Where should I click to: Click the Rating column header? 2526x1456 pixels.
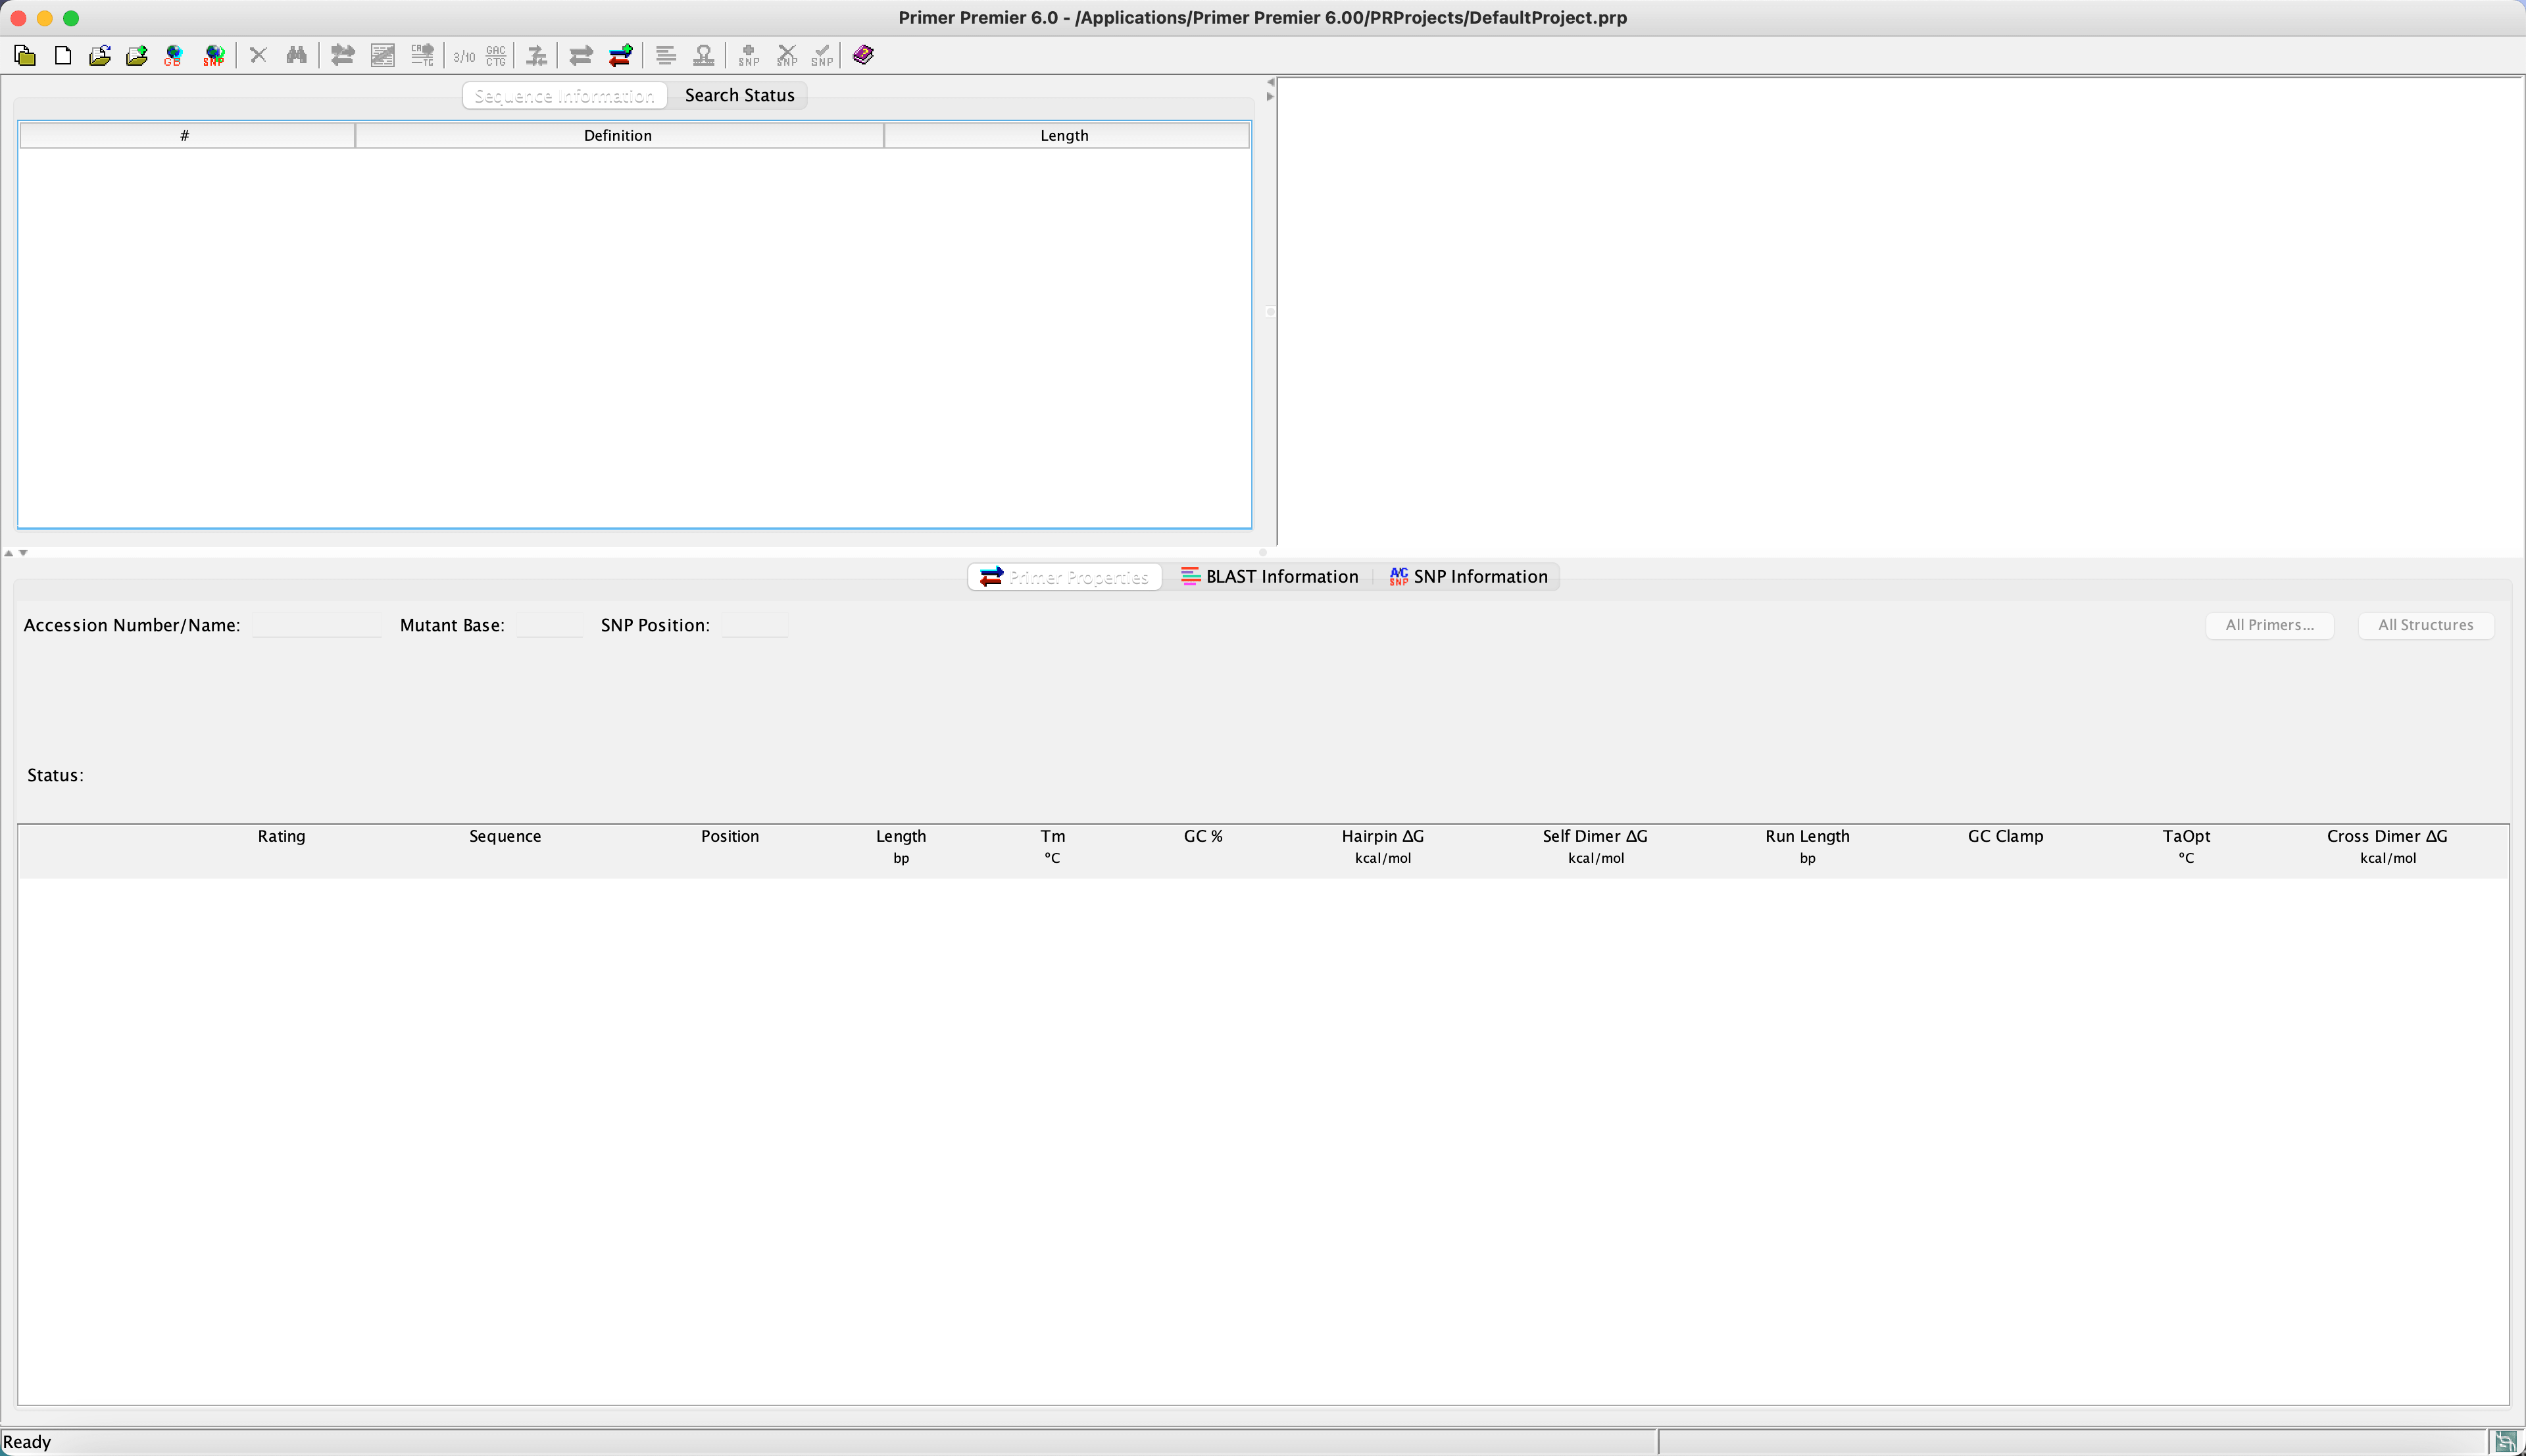(281, 836)
